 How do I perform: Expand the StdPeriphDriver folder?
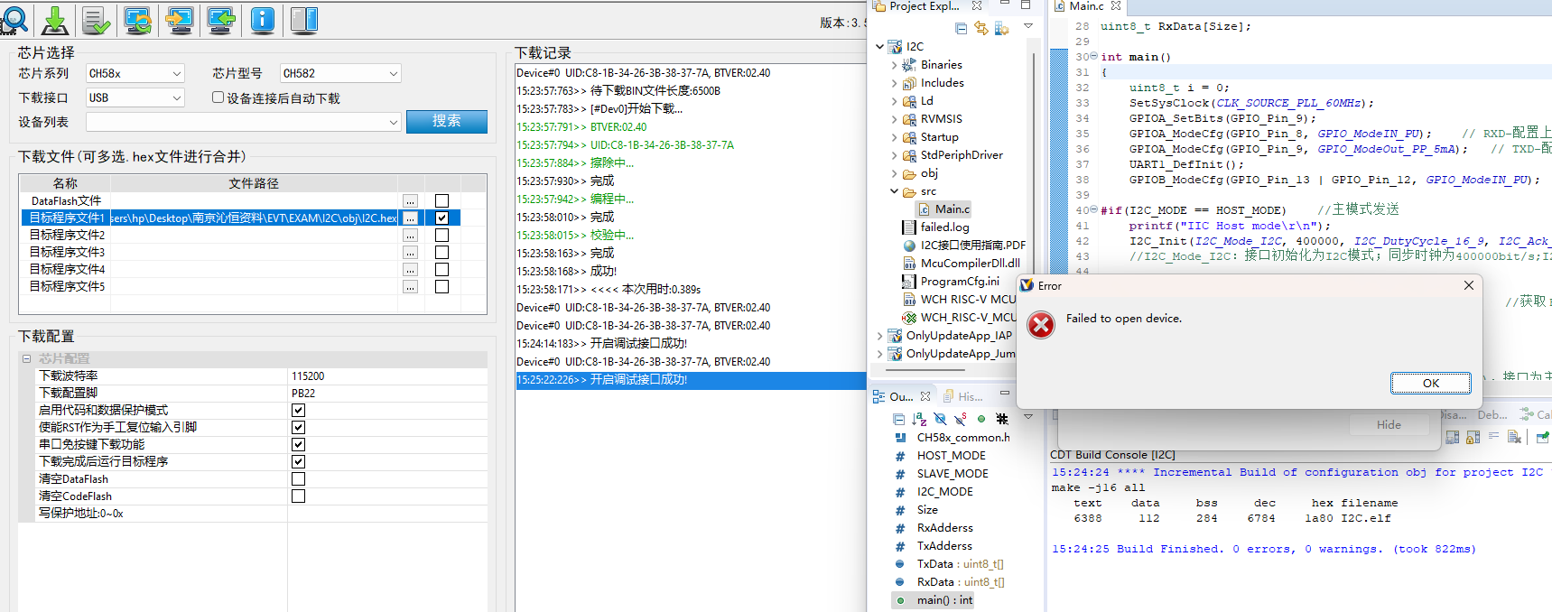895,155
